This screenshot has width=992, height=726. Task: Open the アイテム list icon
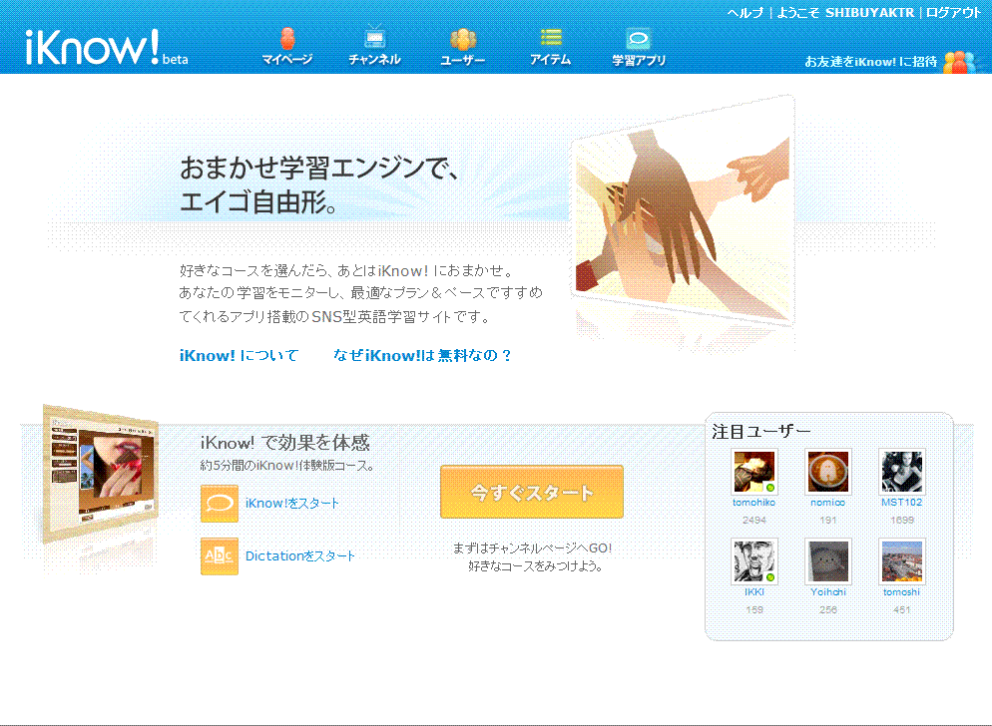[x=551, y=37]
